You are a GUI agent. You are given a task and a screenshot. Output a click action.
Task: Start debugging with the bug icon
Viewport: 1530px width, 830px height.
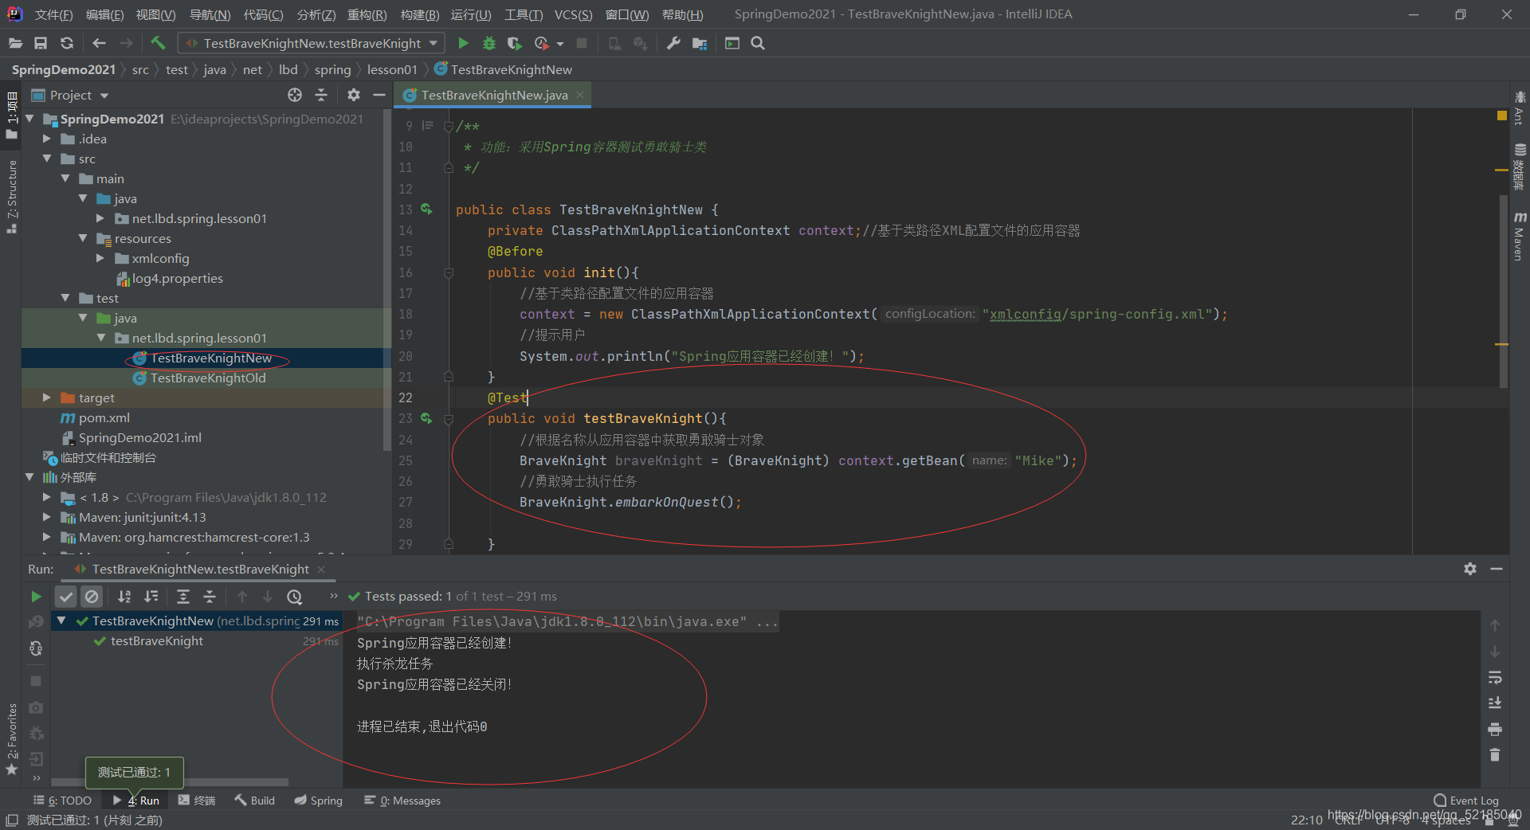tap(489, 43)
